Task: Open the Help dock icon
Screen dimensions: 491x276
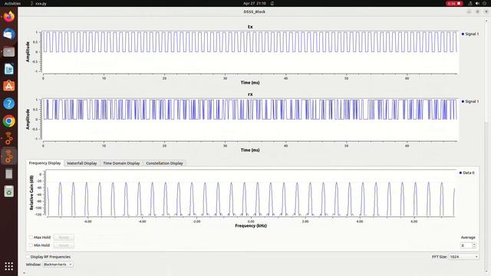Action: (8, 103)
